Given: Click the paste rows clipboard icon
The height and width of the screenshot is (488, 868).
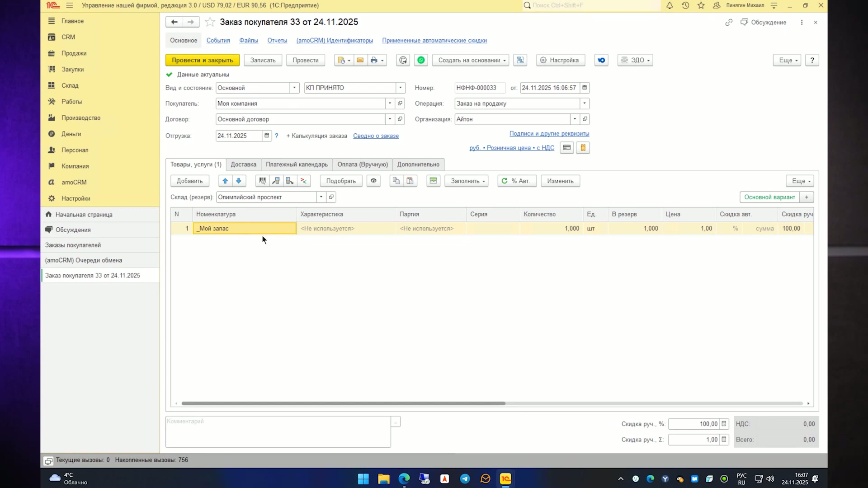Looking at the screenshot, I should click(x=410, y=181).
